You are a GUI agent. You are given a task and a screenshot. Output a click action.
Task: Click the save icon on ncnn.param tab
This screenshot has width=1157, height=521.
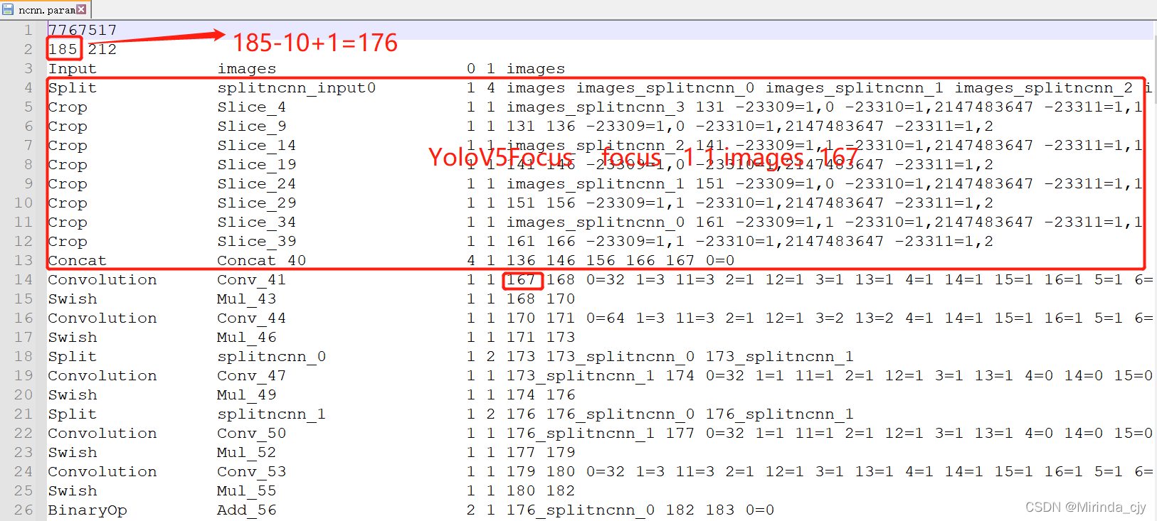9,9
